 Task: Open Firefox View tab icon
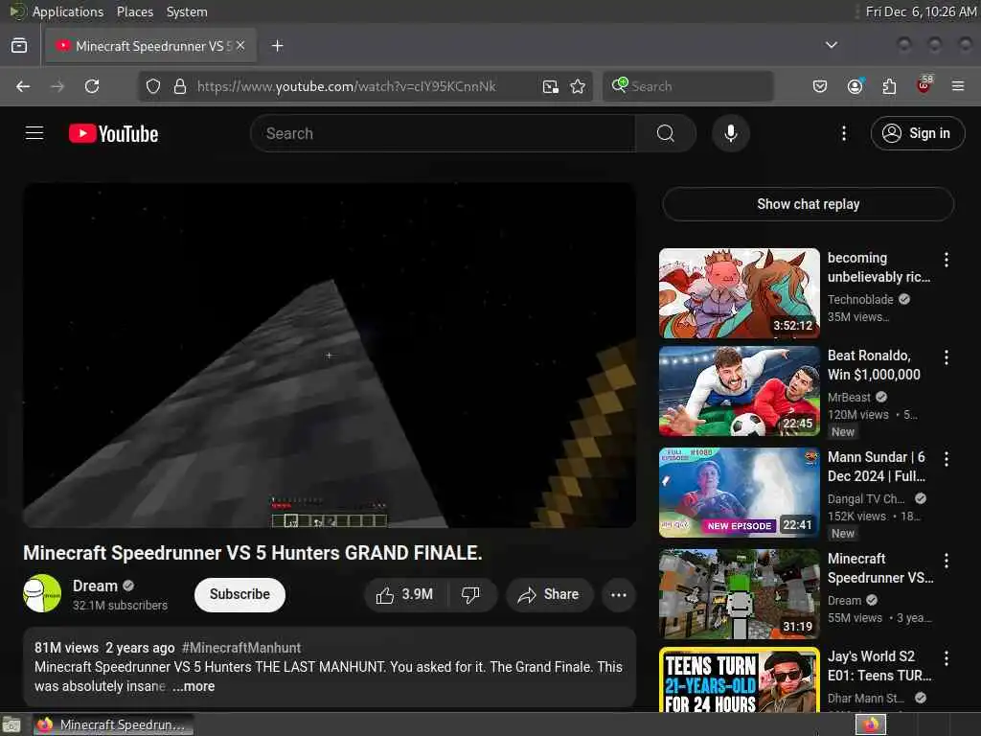(x=19, y=46)
